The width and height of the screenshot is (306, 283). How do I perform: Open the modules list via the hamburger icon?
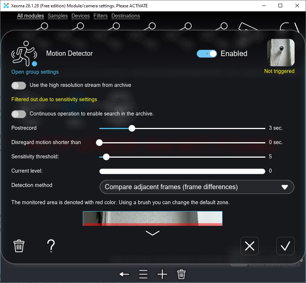click(143, 274)
